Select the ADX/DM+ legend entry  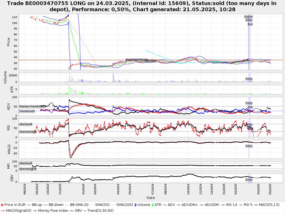click(189, 205)
